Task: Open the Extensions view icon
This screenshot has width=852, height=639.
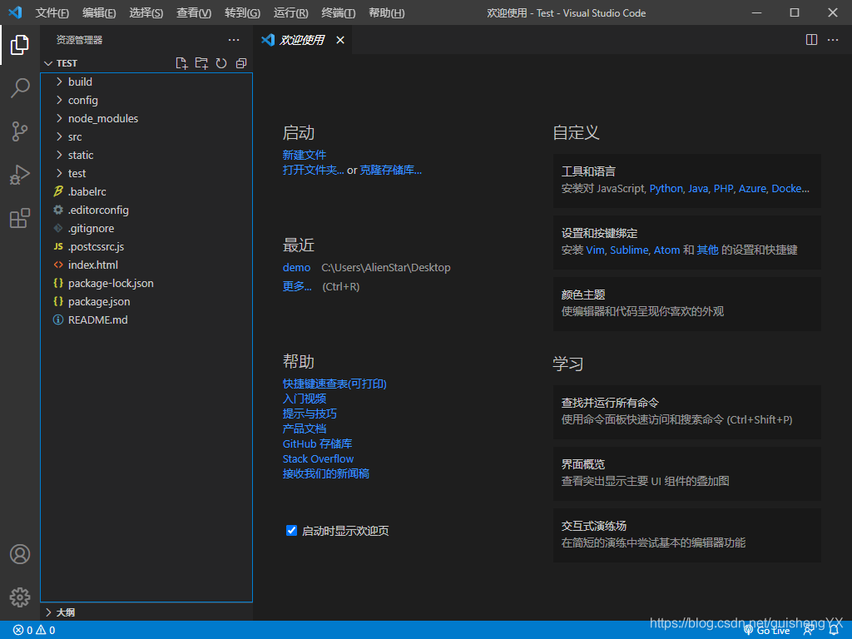Action: click(x=20, y=219)
